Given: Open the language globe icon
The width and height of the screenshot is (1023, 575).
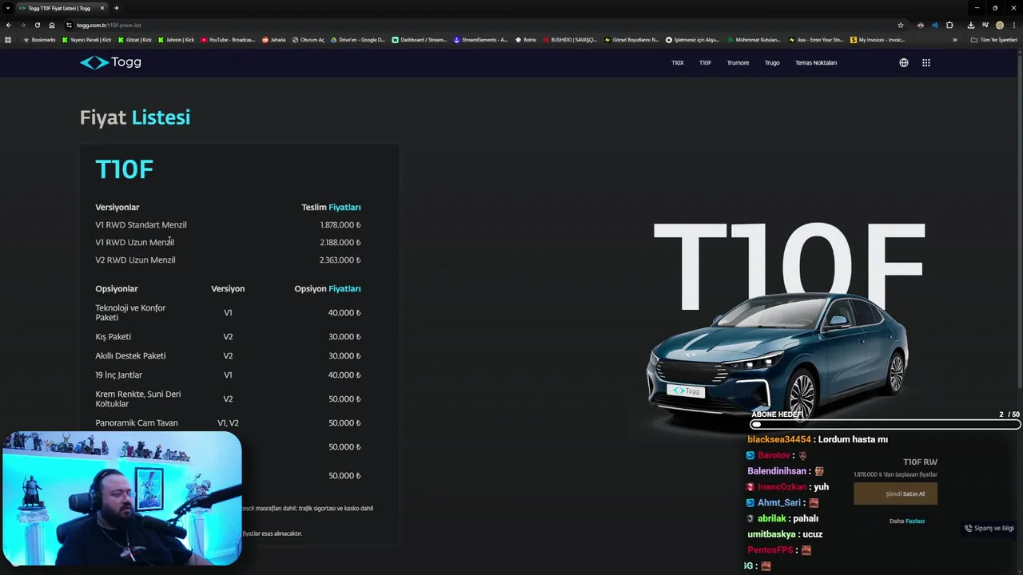Looking at the screenshot, I should (x=904, y=62).
